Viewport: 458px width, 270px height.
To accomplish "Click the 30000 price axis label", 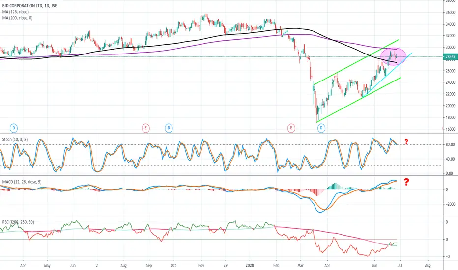I will pyautogui.click(x=451, y=47).
